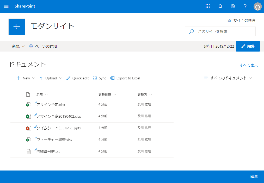Click Quick edit in toolbar

tap(78, 78)
